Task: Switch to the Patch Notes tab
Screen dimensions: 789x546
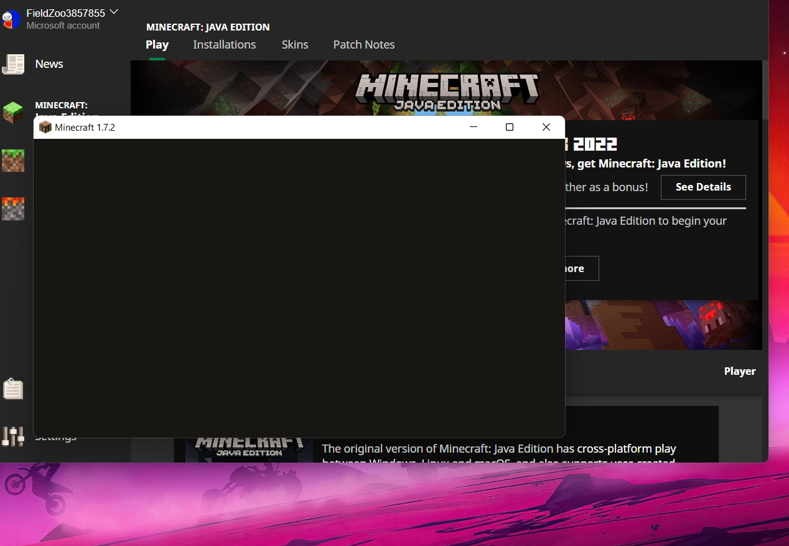Action: pyautogui.click(x=364, y=45)
